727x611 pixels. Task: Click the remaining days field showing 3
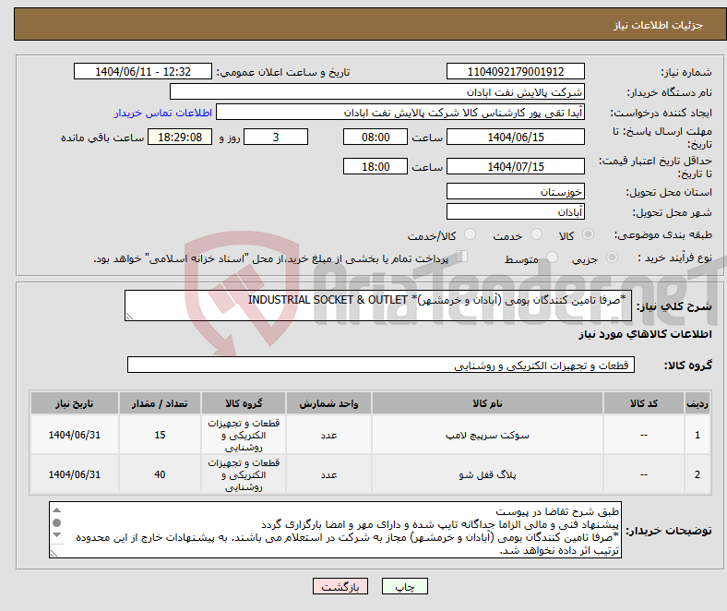tap(276, 137)
